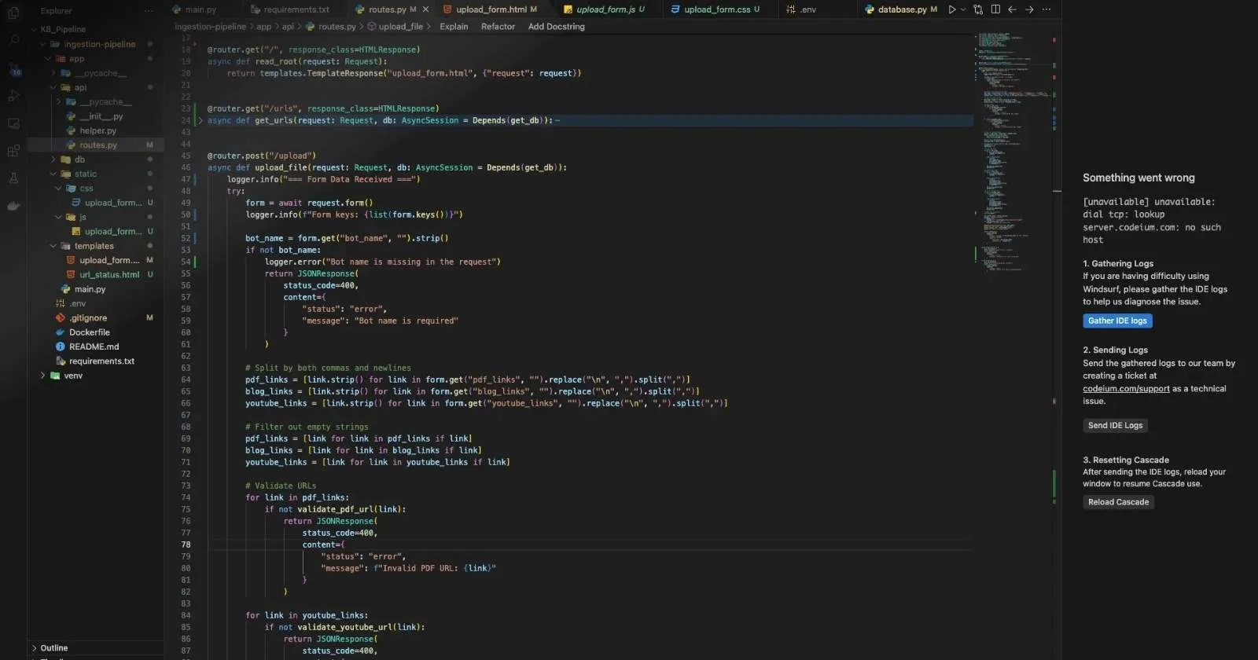Expand the db folder
The image size is (1258, 660).
click(53, 159)
